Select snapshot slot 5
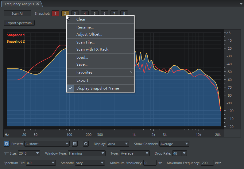This screenshot has width=244, height=169. point(95,13)
